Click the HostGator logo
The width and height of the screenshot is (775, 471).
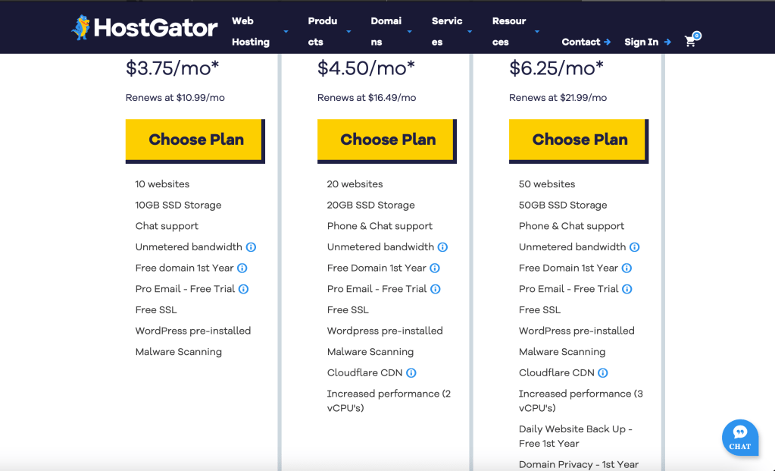pyautogui.click(x=145, y=28)
